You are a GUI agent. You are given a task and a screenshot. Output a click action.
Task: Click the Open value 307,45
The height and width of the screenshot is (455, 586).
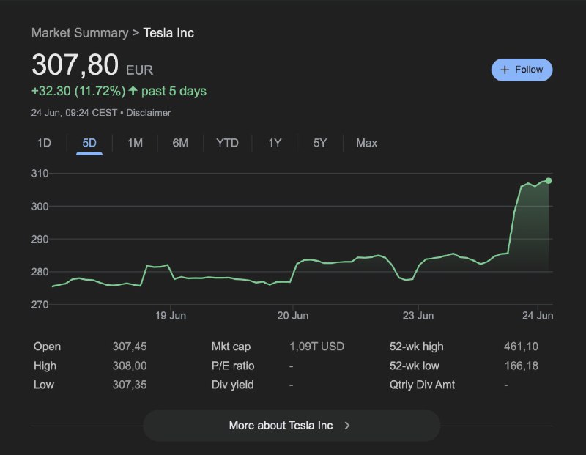(130, 347)
